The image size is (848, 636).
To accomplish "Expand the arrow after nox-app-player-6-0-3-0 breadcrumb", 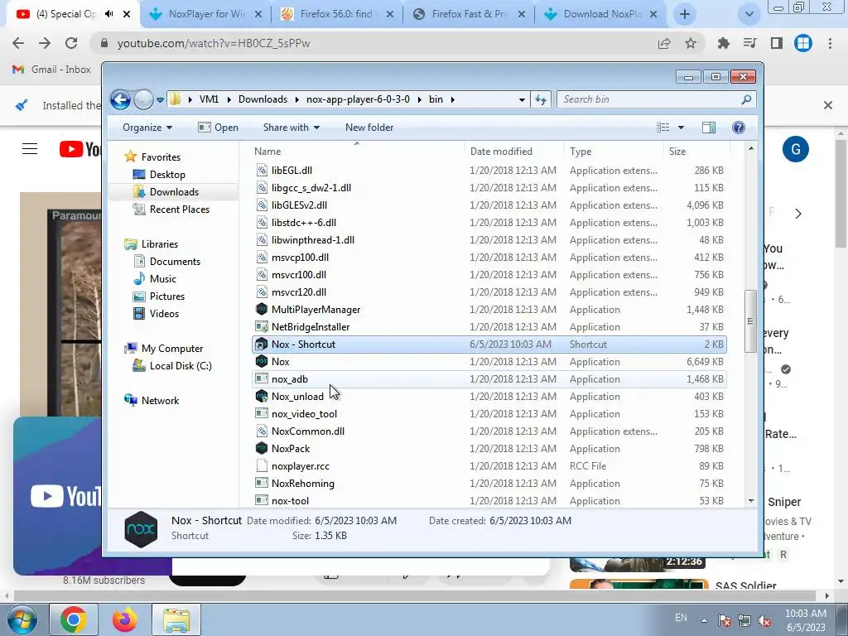I will tap(420, 99).
